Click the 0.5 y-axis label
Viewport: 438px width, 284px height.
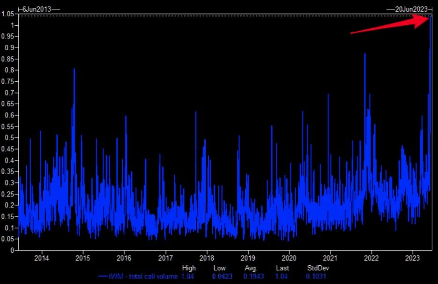pos(9,138)
